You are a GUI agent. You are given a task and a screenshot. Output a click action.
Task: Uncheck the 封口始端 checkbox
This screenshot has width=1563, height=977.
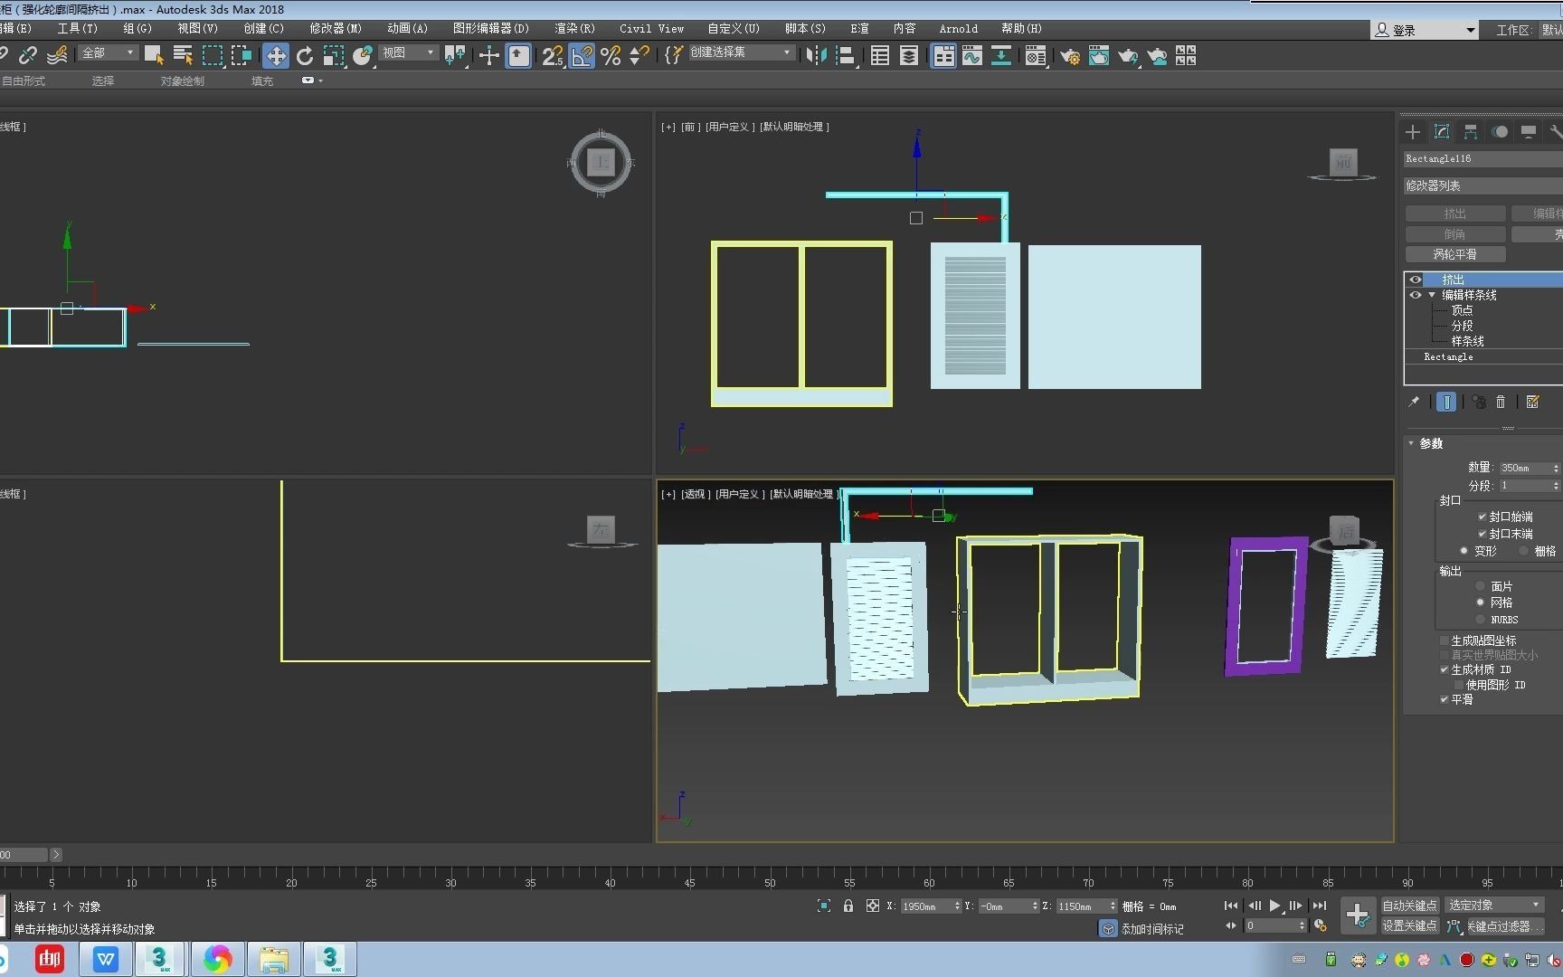[1480, 516]
